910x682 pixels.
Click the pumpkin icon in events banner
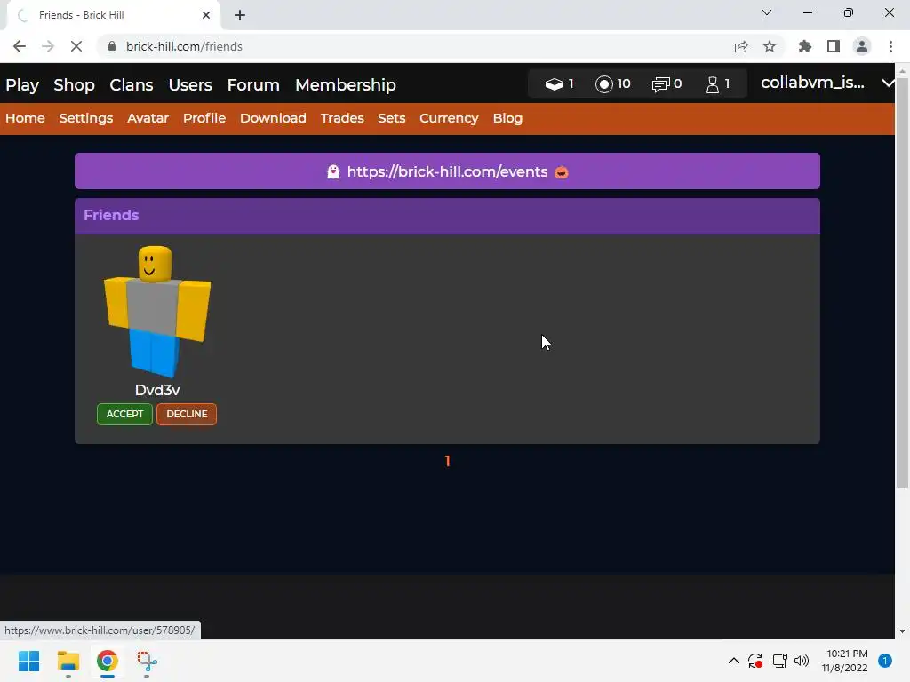(x=562, y=172)
